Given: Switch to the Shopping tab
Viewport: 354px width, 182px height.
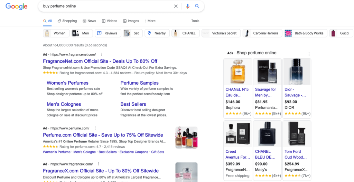Looking at the screenshot, I should [67, 21].
